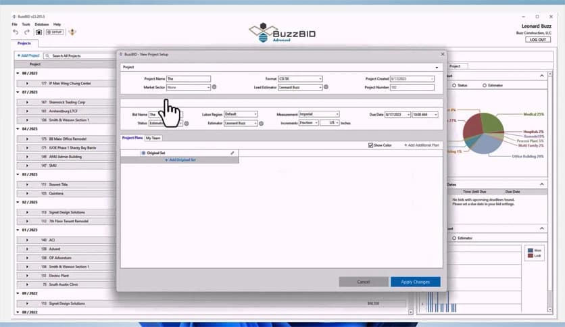The image size is (565, 327).
Task: Click the LOG OUT button
Action: click(537, 40)
